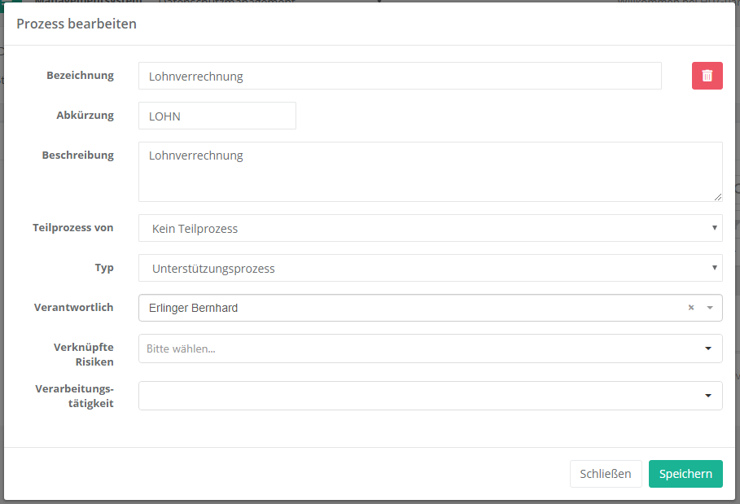Click inside the Beschreibung text area
The image size is (740, 504).
[430, 172]
